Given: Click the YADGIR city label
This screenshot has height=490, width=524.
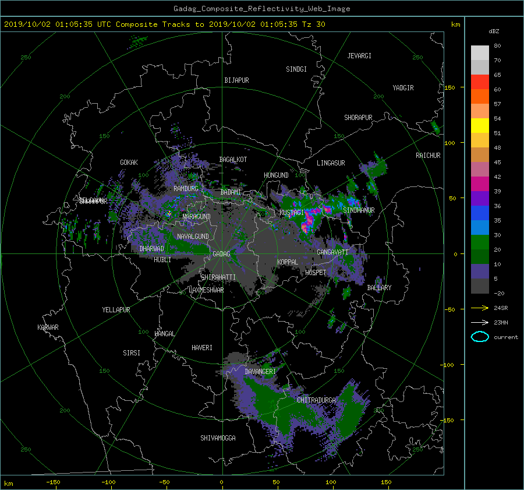Looking at the screenshot, I should (x=403, y=88).
